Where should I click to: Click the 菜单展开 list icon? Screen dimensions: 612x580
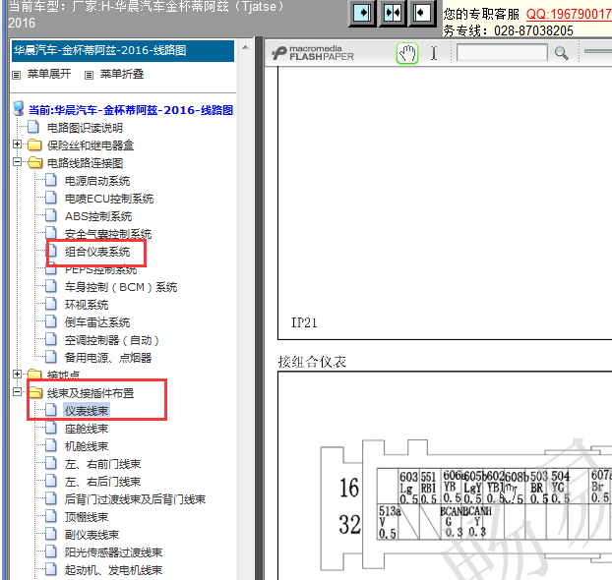click(16, 75)
